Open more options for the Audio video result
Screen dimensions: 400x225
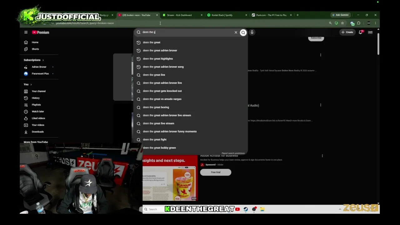[x=321, y=105]
